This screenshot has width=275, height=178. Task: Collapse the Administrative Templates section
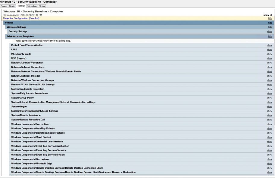click(x=270, y=37)
